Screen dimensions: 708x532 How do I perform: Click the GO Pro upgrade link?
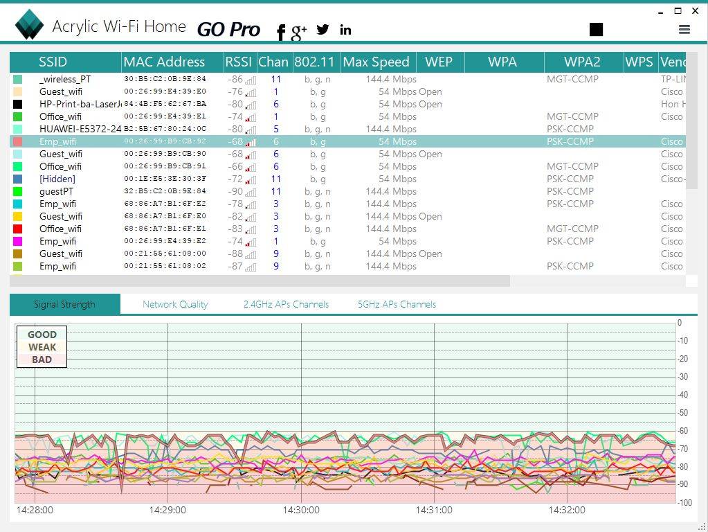click(228, 29)
